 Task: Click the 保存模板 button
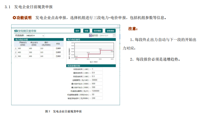click(x=97, y=30)
